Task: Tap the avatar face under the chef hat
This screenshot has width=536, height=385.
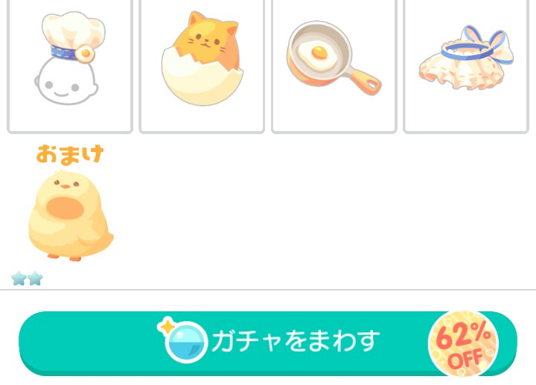Action: pyautogui.click(x=66, y=81)
